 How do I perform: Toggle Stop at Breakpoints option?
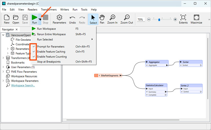pyautogui.click(x=49, y=62)
